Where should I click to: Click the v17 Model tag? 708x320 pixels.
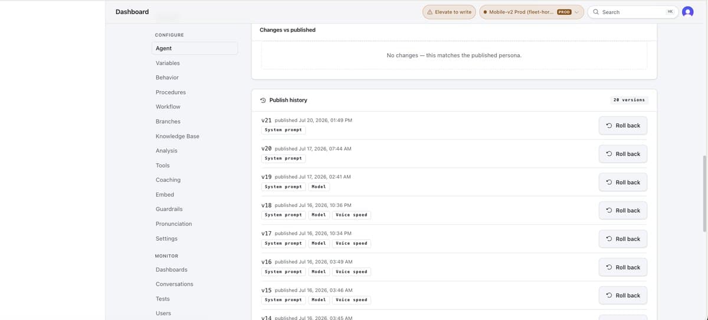(x=319, y=243)
